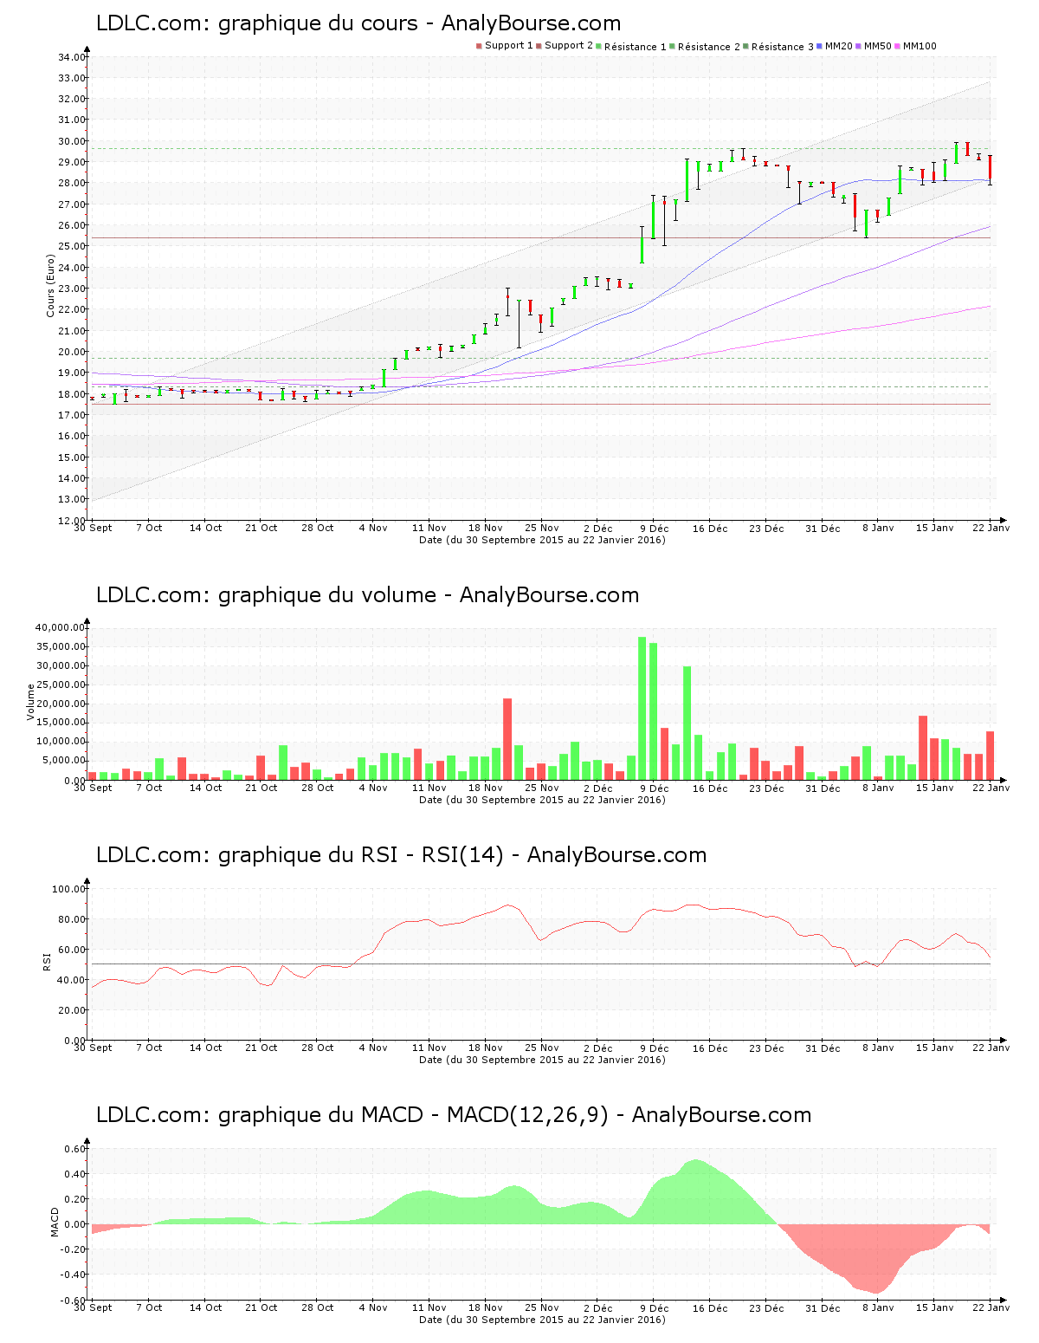Click the date range caption under volume chart
Viewport: 1039px width, 1343px height.
[x=542, y=800]
